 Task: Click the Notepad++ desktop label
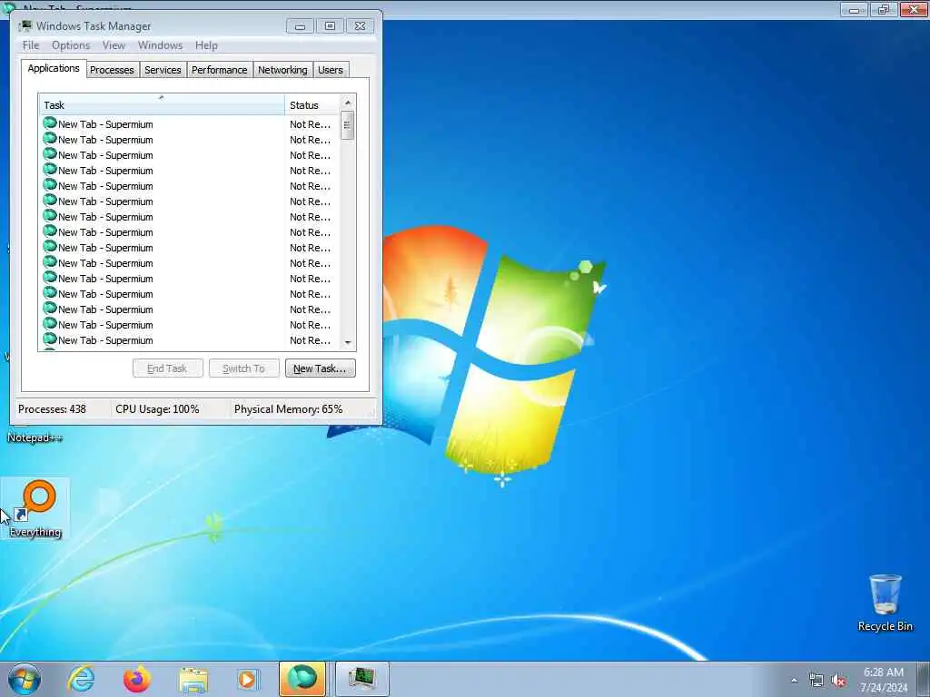point(35,437)
